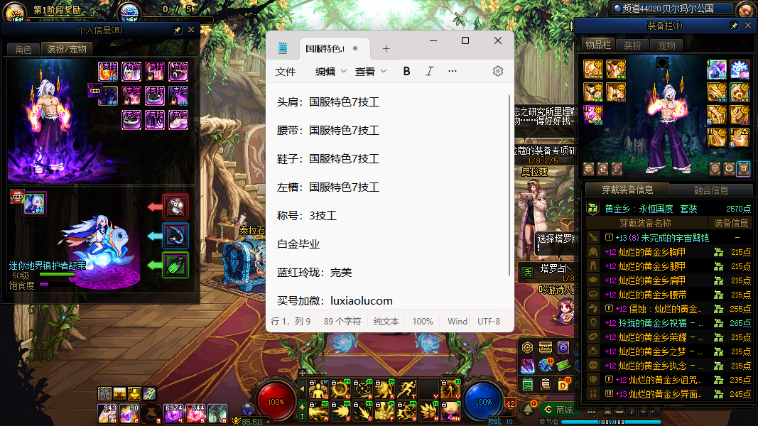This screenshot has width=758, height=426.
Task: Click the red HP orb
Action: pos(276,400)
